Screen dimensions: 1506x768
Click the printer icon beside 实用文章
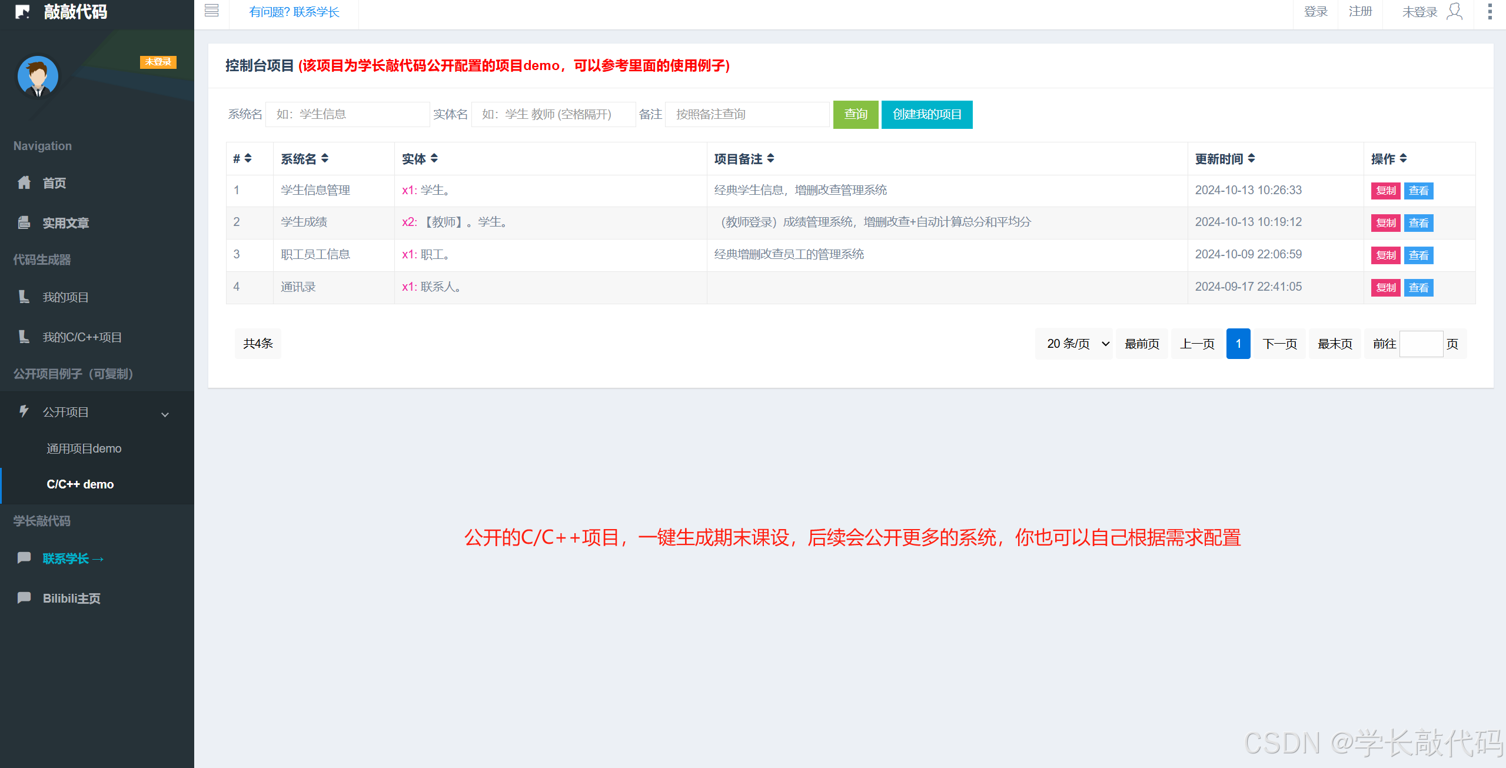click(24, 222)
